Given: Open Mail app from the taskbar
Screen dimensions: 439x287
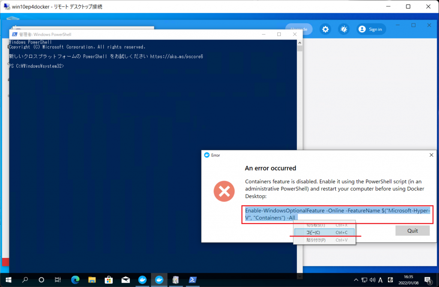Looking at the screenshot, I should (x=126, y=280).
